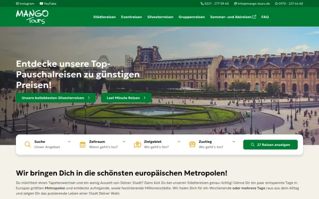Click arrow on Last Minute Reisen button
This screenshot has width=319, height=199.
[145, 98]
